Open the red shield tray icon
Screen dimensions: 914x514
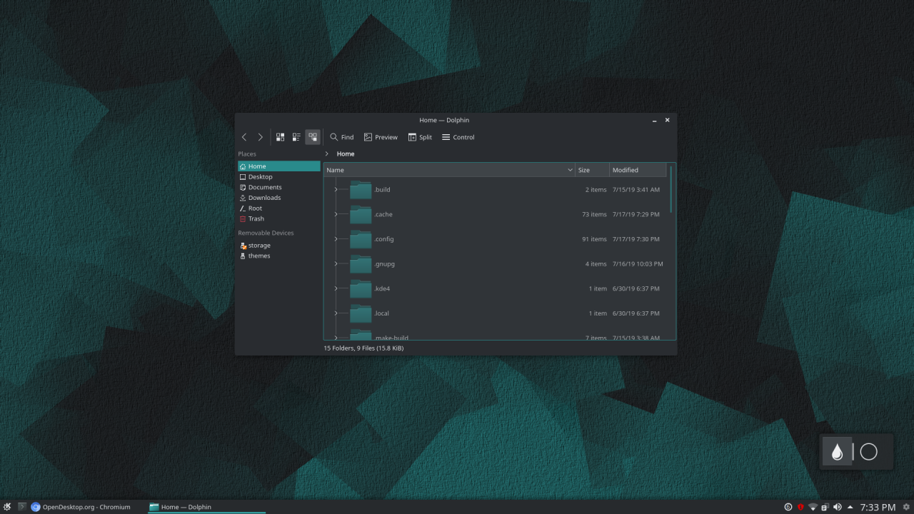point(800,507)
